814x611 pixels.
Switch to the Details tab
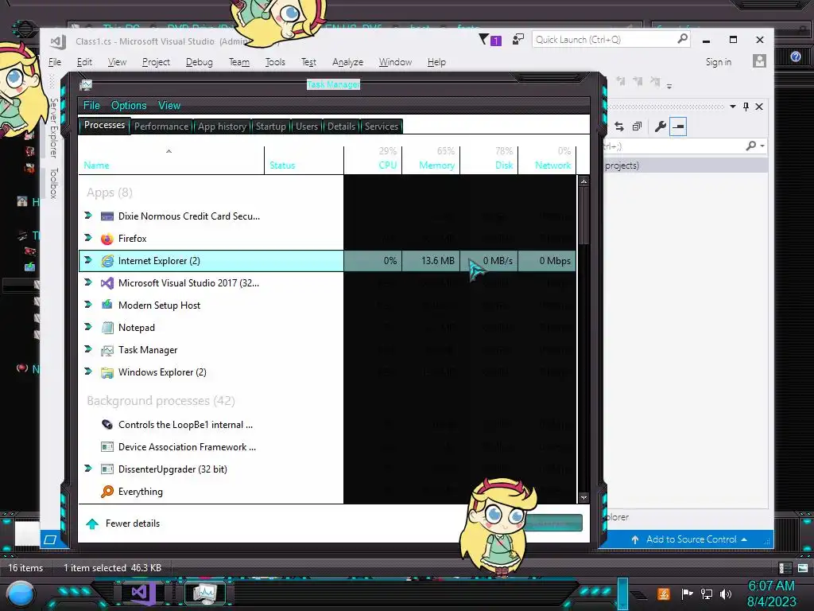[341, 126]
